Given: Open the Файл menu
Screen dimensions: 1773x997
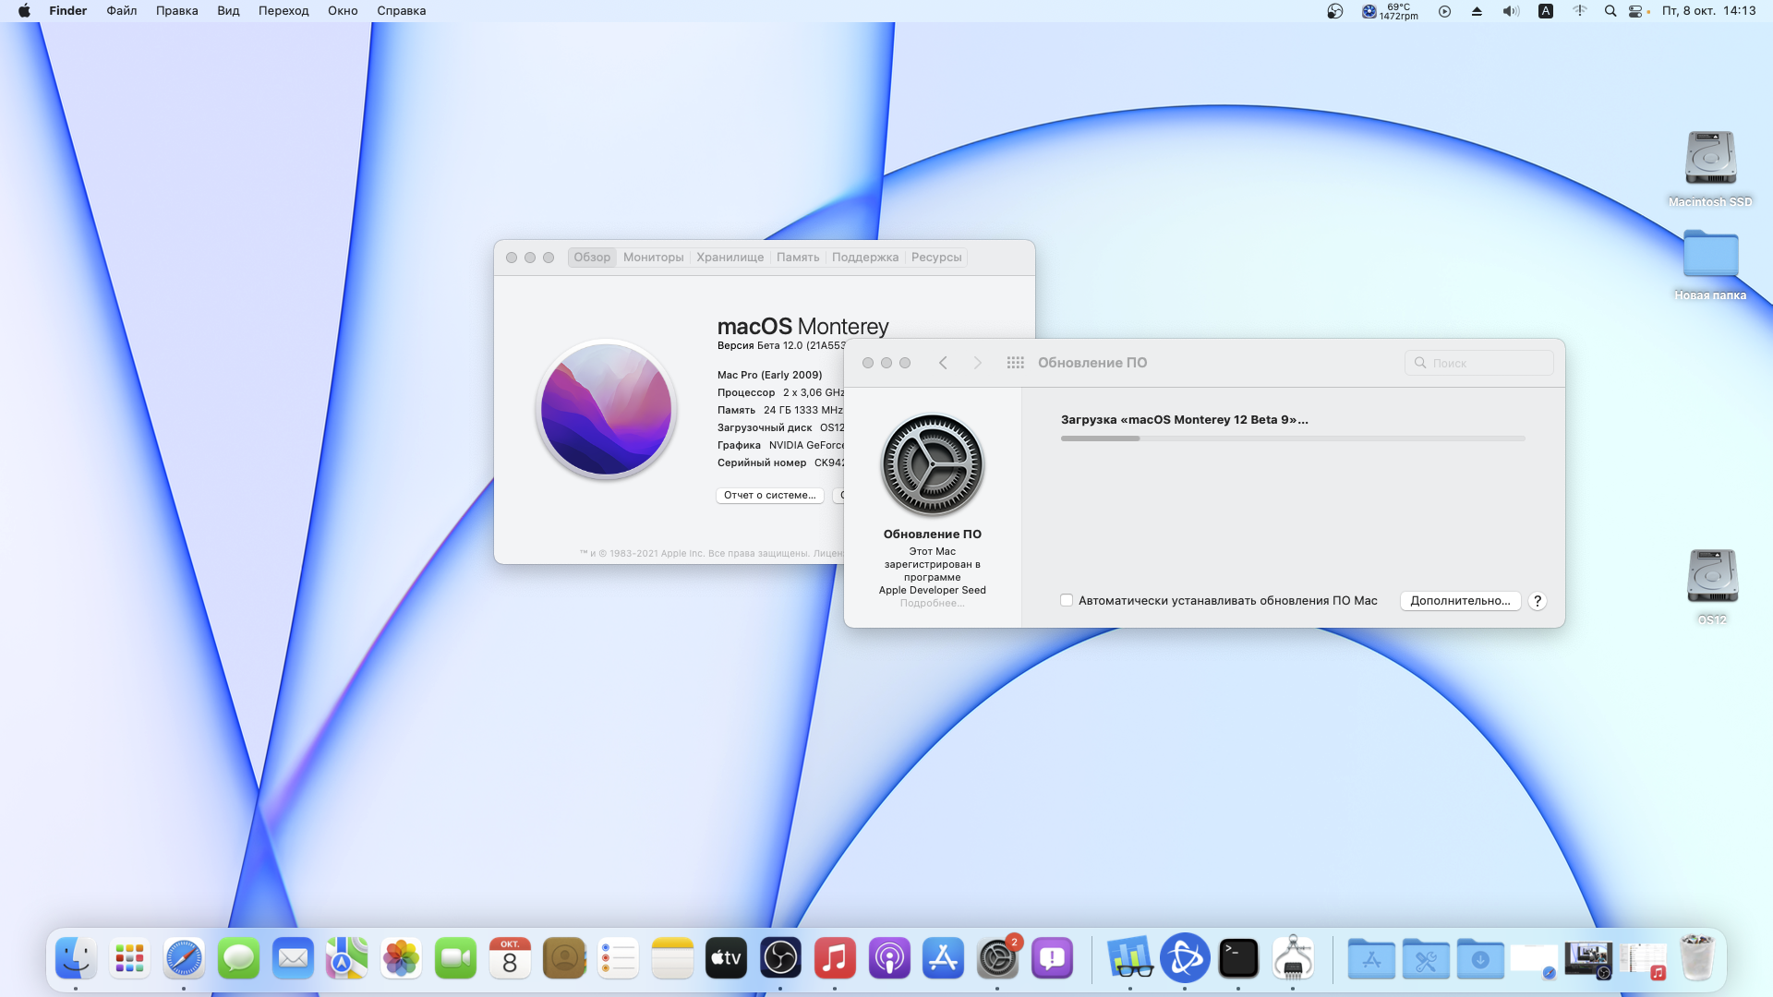Looking at the screenshot, I should tap(121, 11).
